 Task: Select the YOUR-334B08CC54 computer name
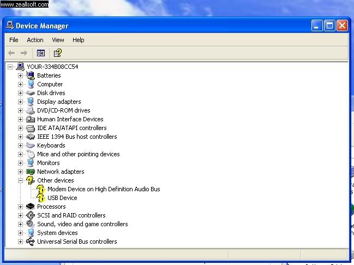[x=52, y=67]
